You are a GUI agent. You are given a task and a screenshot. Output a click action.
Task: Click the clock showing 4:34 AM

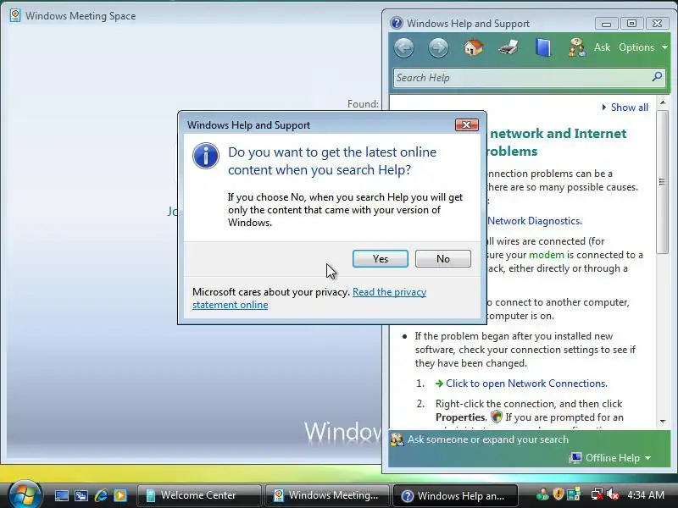point(646,494)
